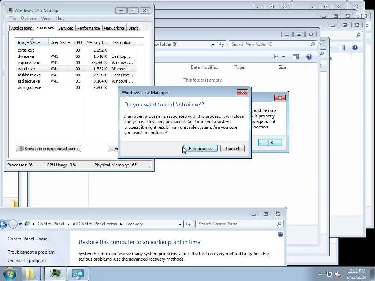Screen dimensions: 375x281
Task: Close the error dialog with the red X
Action: tap(280, 98)
